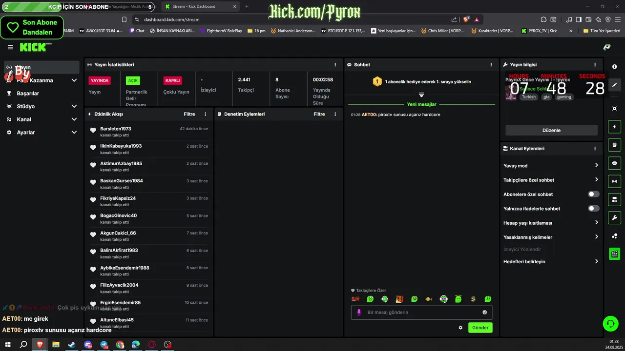This screenshot has height=351, width=625.
Task: Click the three-dots cluster icon in right sidebar
Action: (615, 236)
